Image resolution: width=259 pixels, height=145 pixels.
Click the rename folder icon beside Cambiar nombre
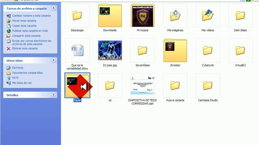point(8,16)
